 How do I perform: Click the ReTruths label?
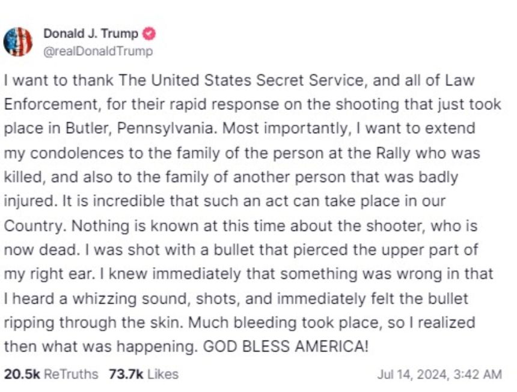click(71, 374)
